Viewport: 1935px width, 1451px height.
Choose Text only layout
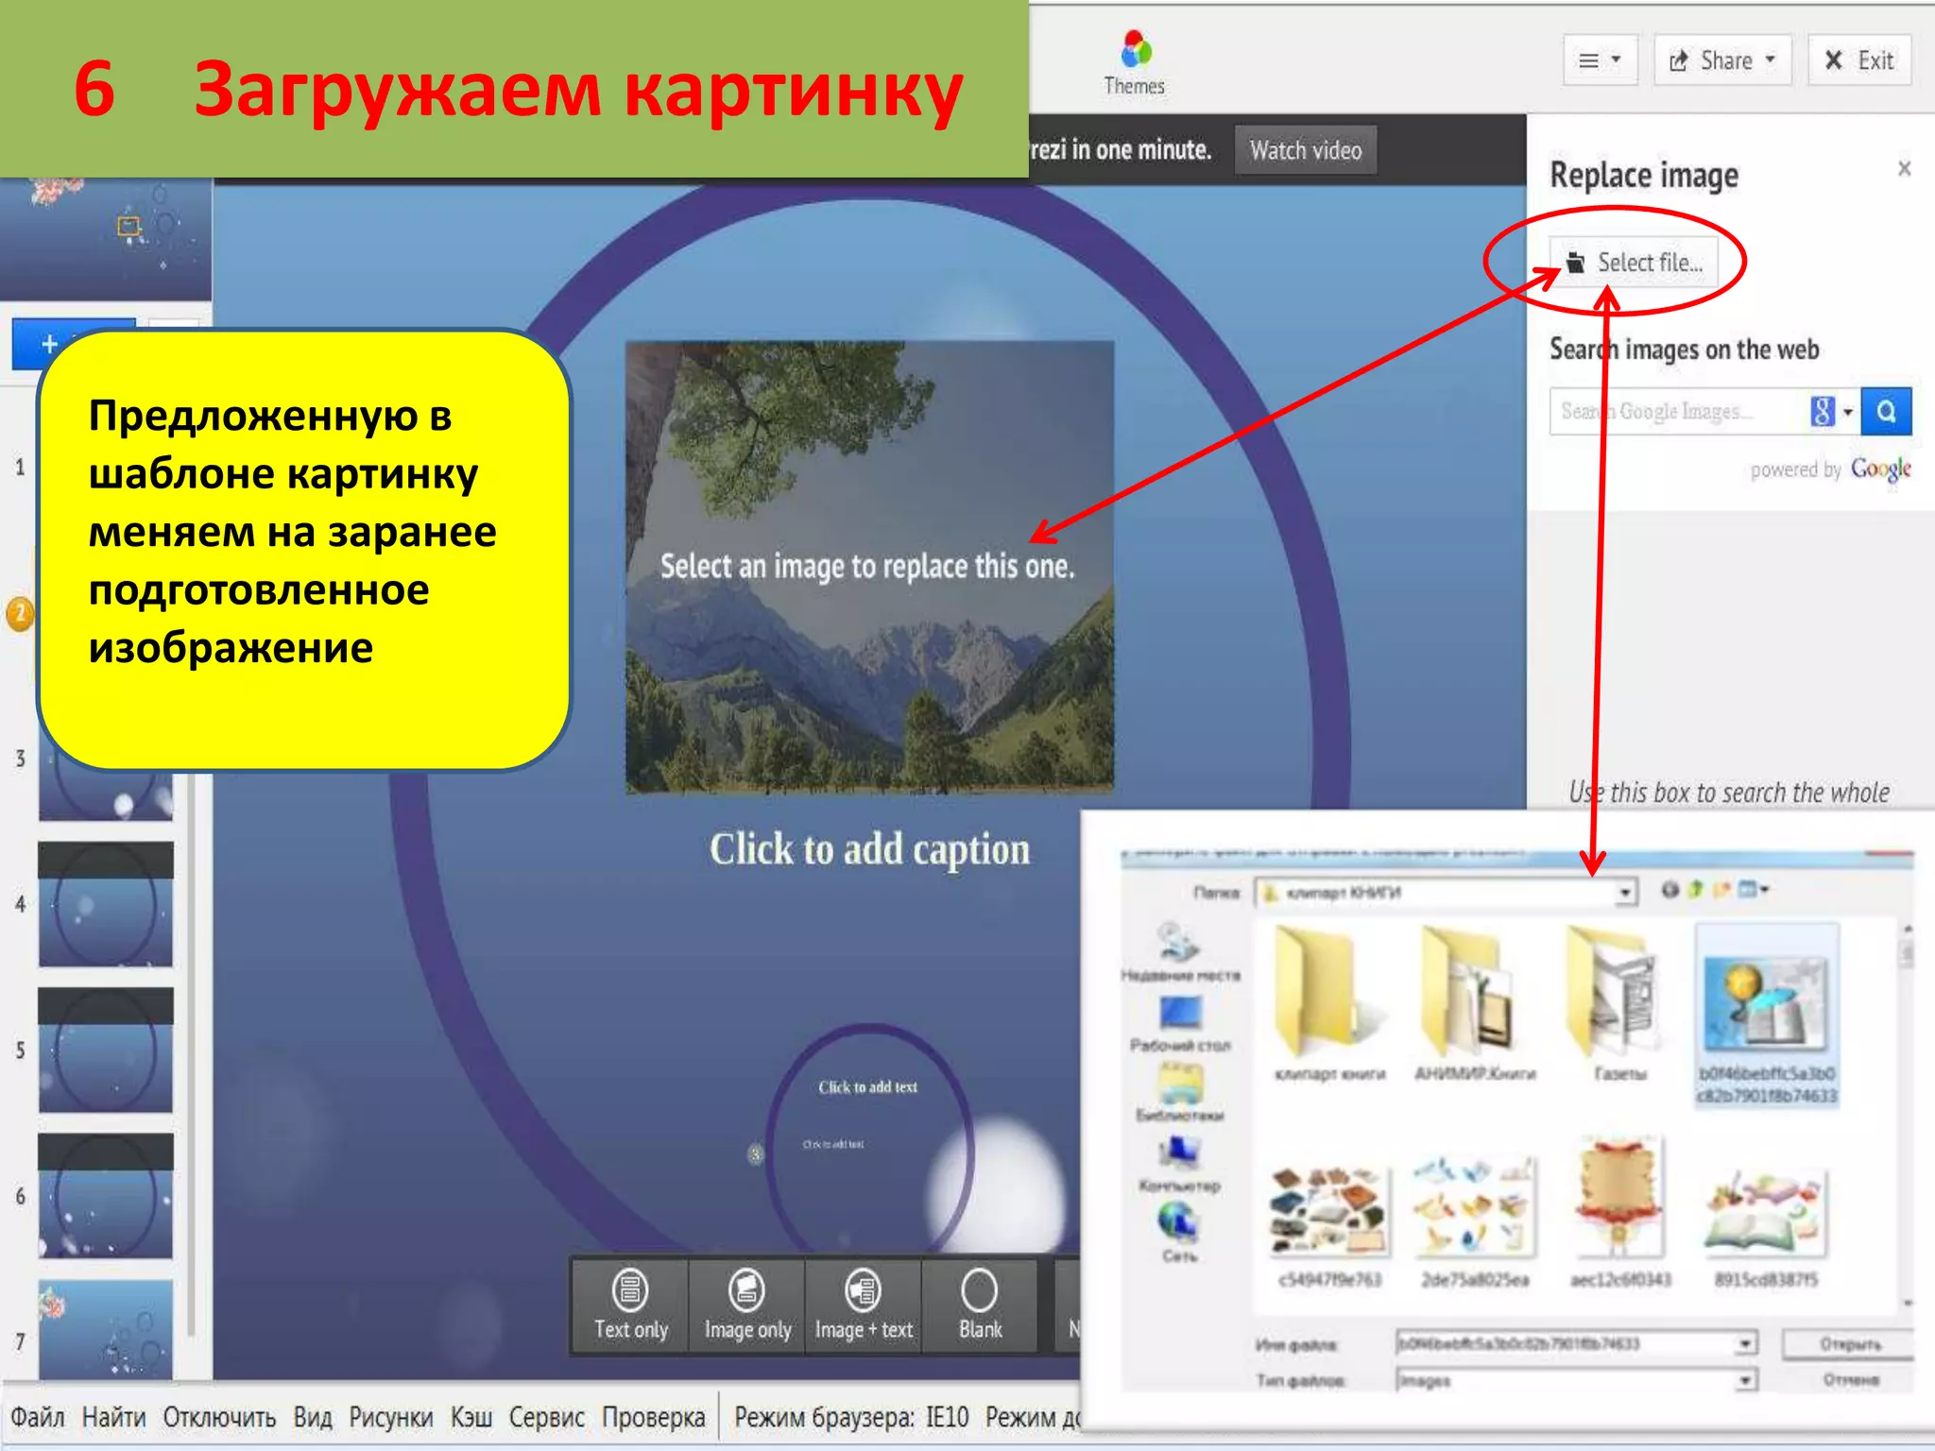630,1306
